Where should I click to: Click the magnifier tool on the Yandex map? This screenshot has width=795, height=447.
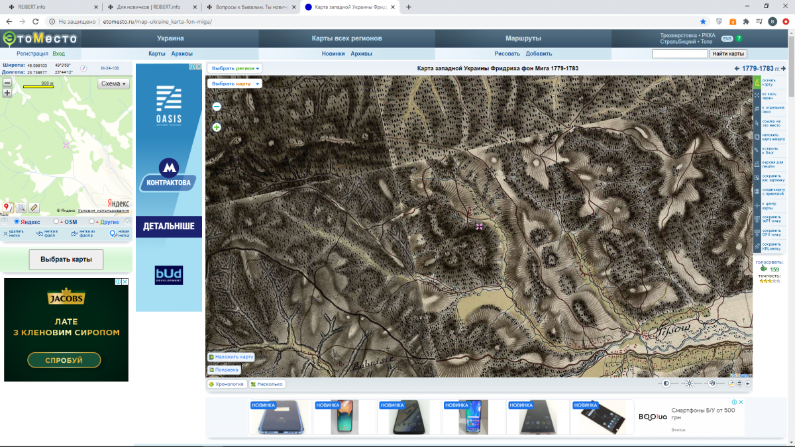pos(21,208)
